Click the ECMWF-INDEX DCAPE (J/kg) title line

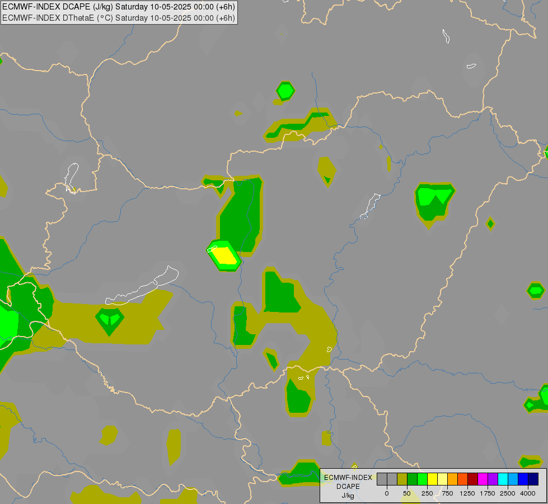119,7
